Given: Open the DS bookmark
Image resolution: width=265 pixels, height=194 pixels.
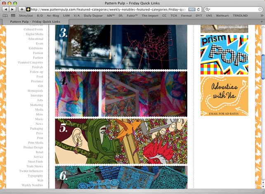Looking at the screenshot, I should 121,16.
